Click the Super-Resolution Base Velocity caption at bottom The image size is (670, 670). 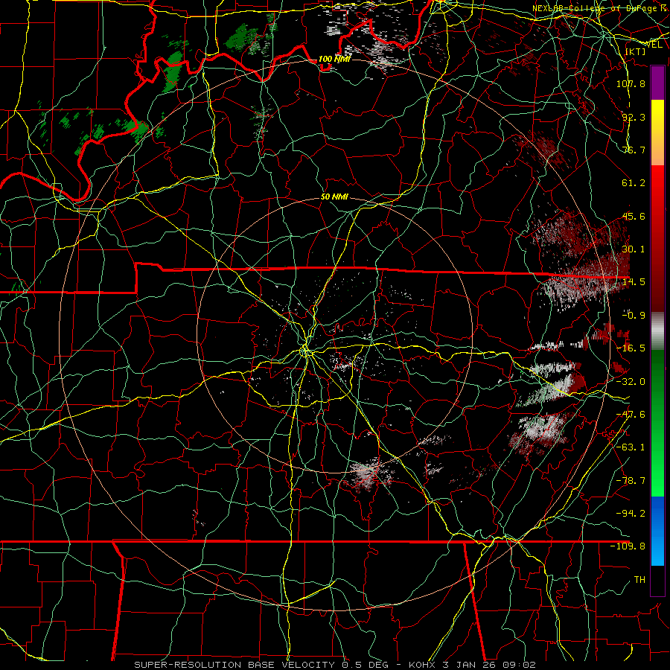click(334, 665)
